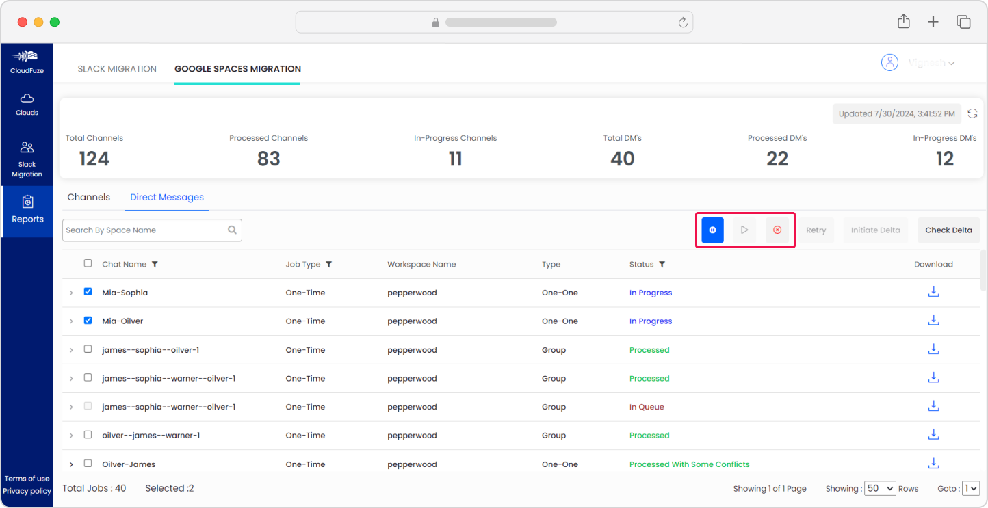Download report for Oilver-James
This screenshot has width=988, height=508.
click(x=933, y=463)
